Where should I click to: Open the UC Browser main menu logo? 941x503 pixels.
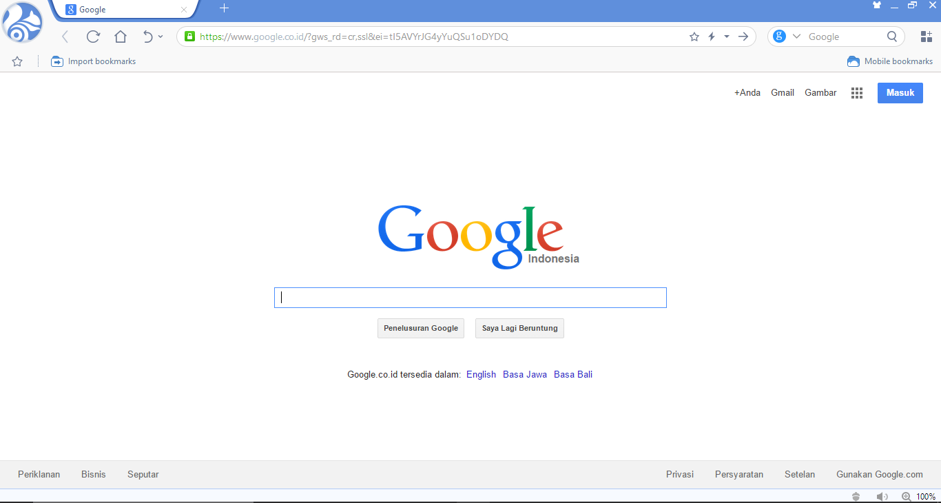(23, 23)
